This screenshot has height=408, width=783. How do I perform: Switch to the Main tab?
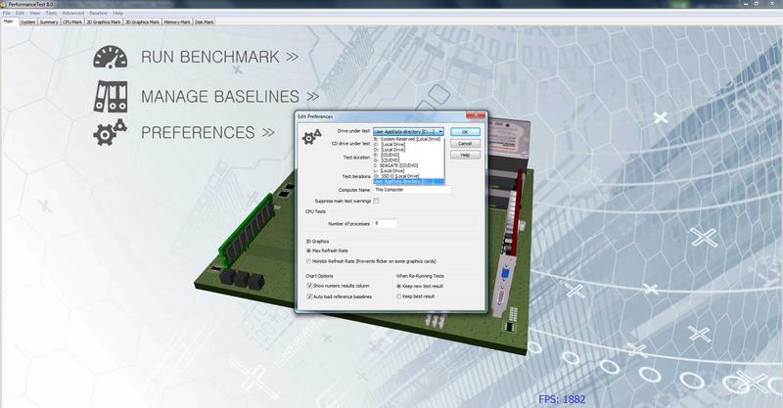tap(9, 22)
